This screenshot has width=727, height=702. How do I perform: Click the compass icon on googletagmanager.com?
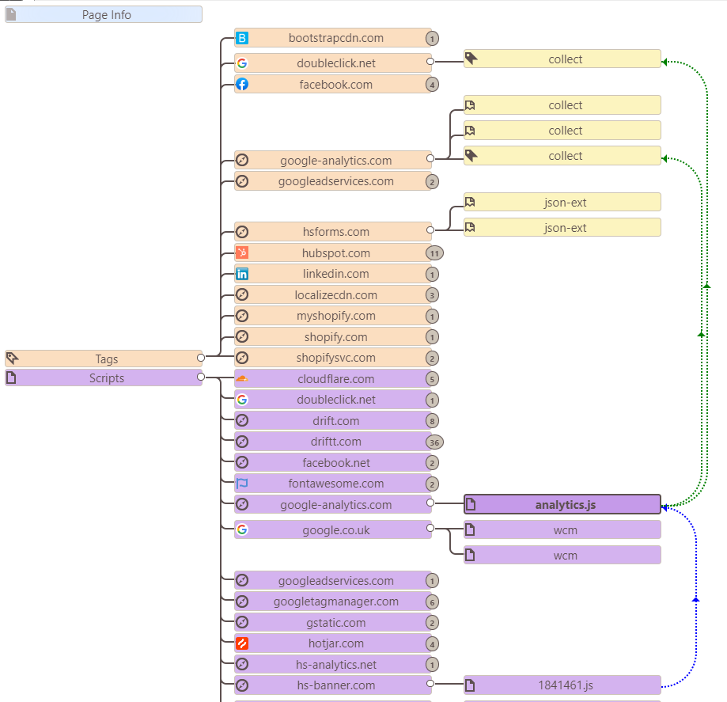pyautogui.click(x=242, y=601)
